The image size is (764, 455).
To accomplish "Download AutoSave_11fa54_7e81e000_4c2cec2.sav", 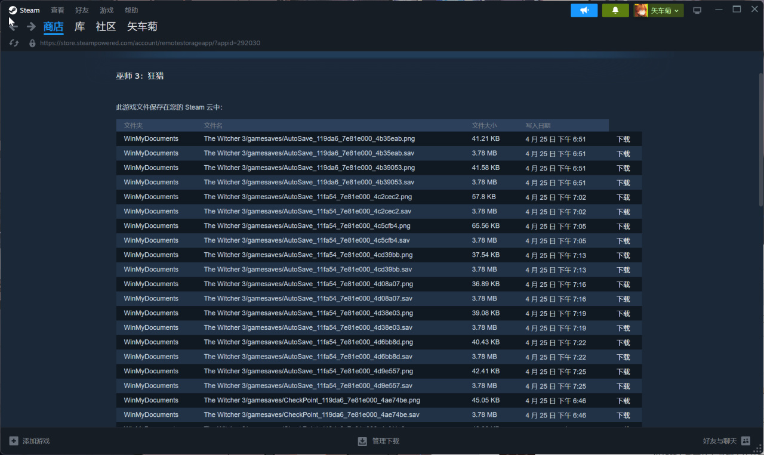I will coord(623,212).
